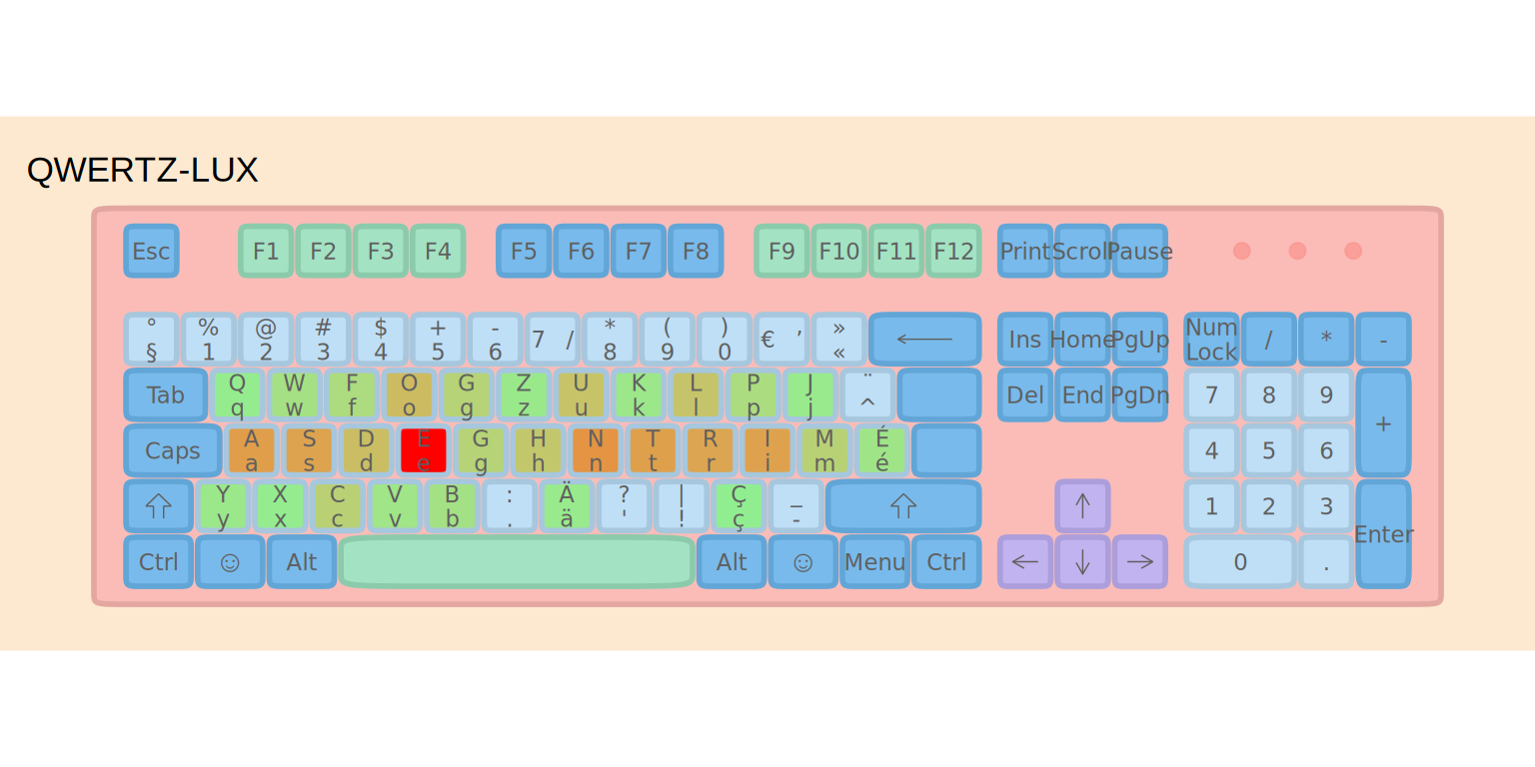Toggle the Caps lock key

point(172,450)
